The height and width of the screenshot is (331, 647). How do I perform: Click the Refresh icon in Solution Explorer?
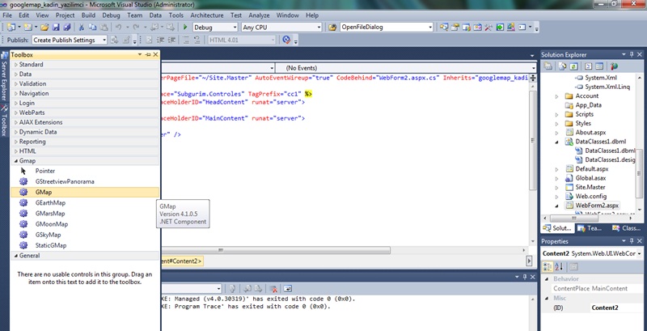coord(573,66)
